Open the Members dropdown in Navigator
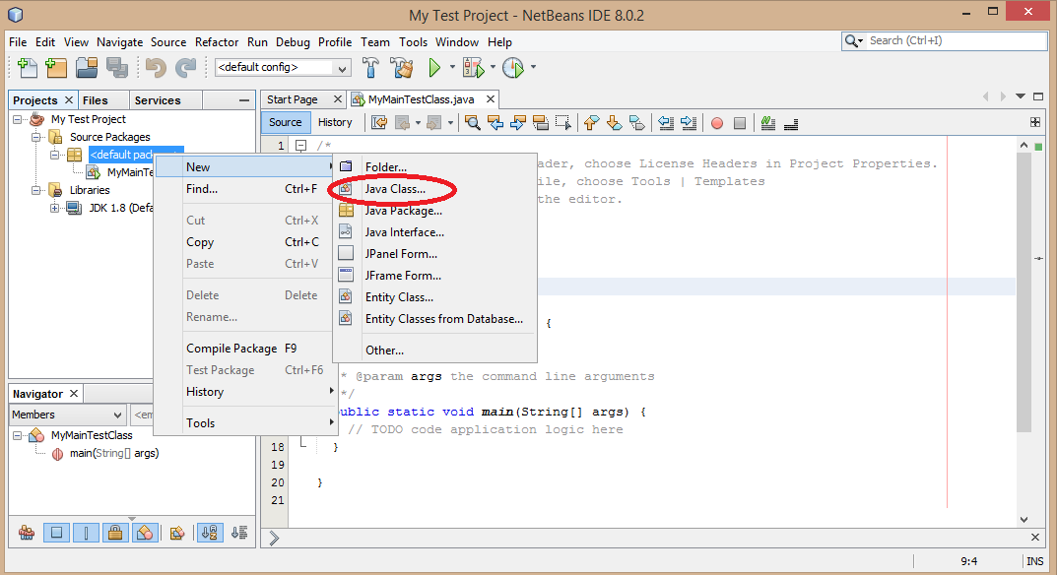 coord(67,415)
